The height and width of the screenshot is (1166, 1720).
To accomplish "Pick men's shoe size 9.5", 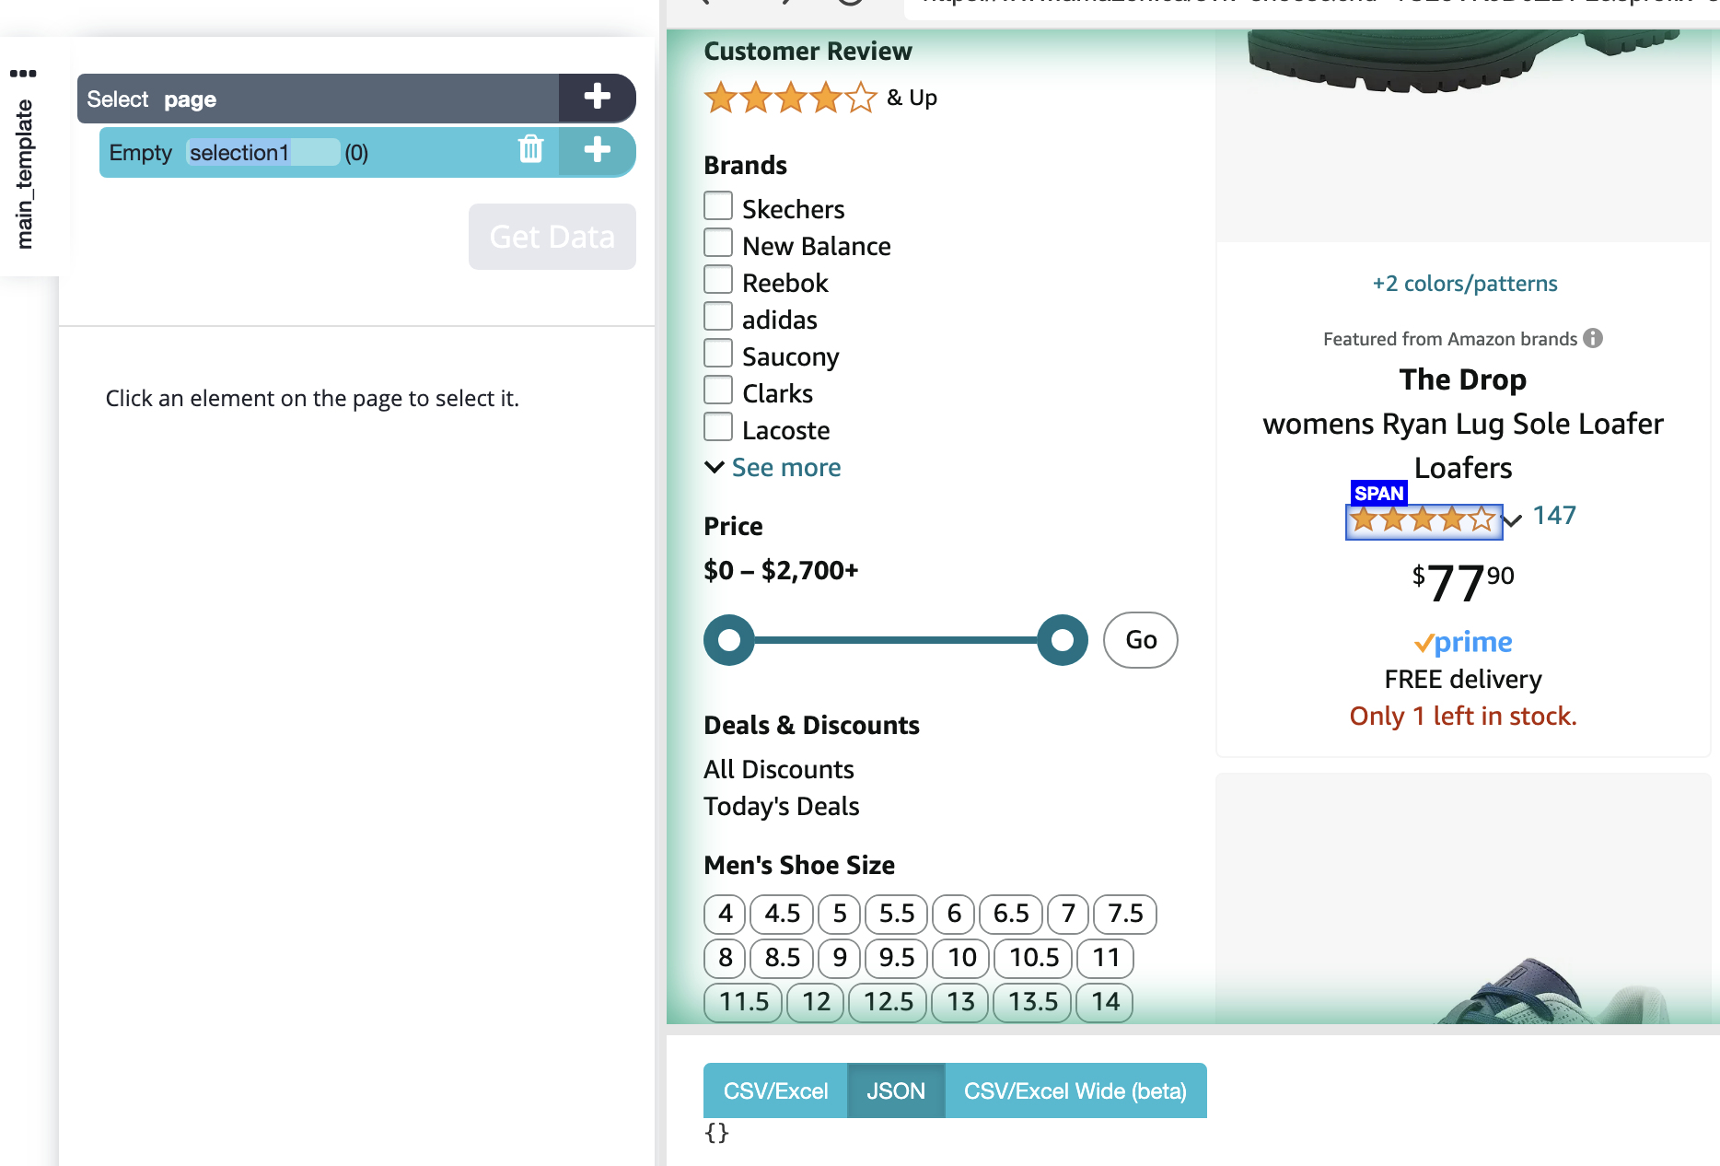I will pos(896,958).
